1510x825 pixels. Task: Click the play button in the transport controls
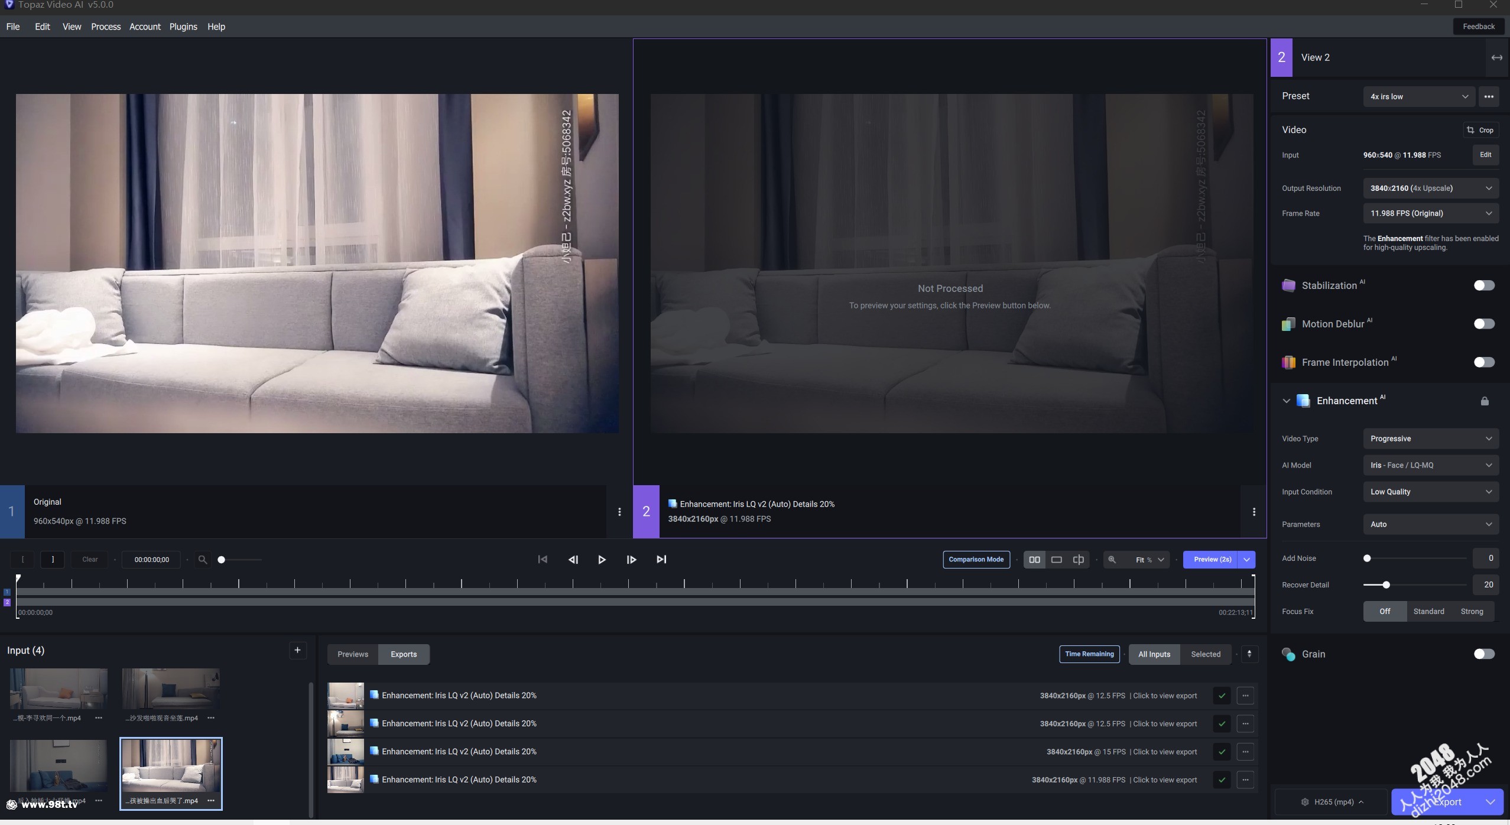[602, 559]
